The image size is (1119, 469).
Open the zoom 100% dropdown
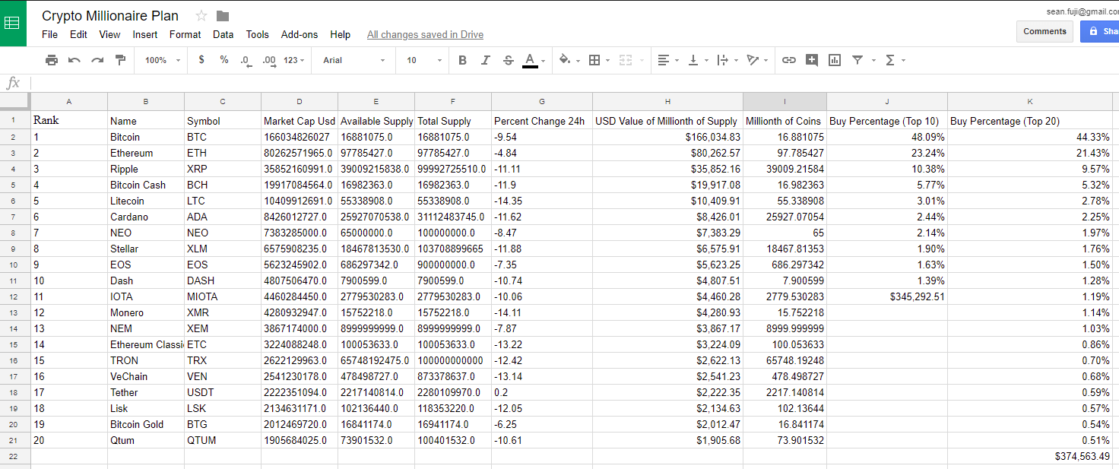(x=163, y=60)
